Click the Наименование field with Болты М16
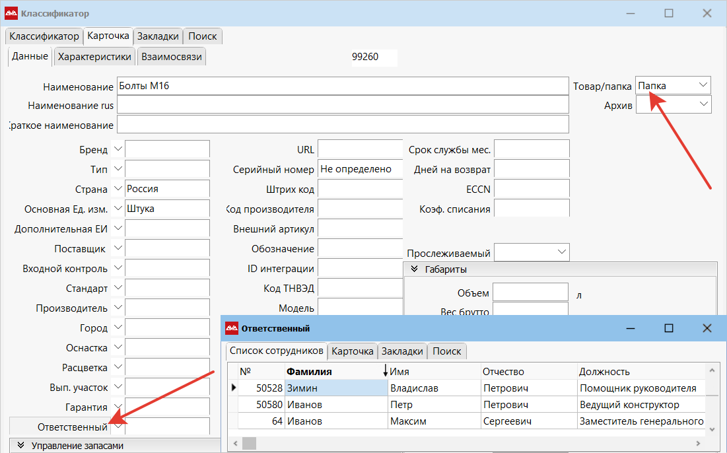 tap(342, 86)
